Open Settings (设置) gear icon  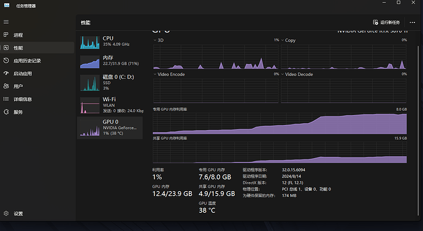(6, 213)
